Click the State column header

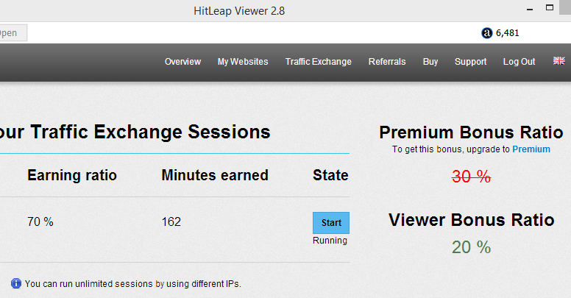330,175
